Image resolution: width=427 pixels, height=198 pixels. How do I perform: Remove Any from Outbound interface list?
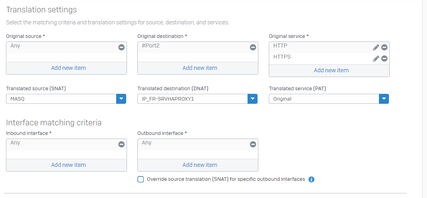(253, 144)
